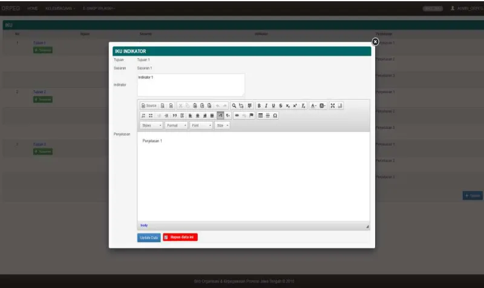Insert an Anchor with flag icon

tap(251, 116)
